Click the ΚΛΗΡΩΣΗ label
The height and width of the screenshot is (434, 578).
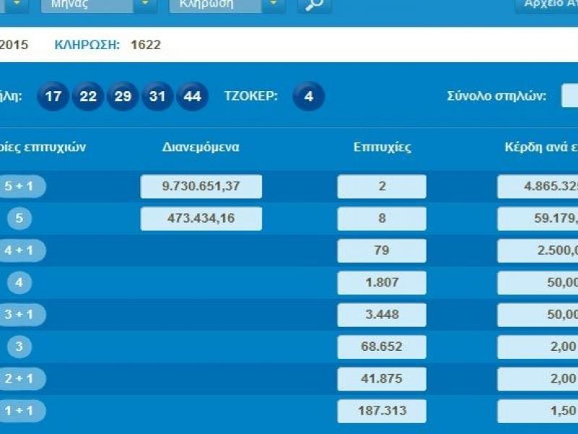[x=82, y=43]
